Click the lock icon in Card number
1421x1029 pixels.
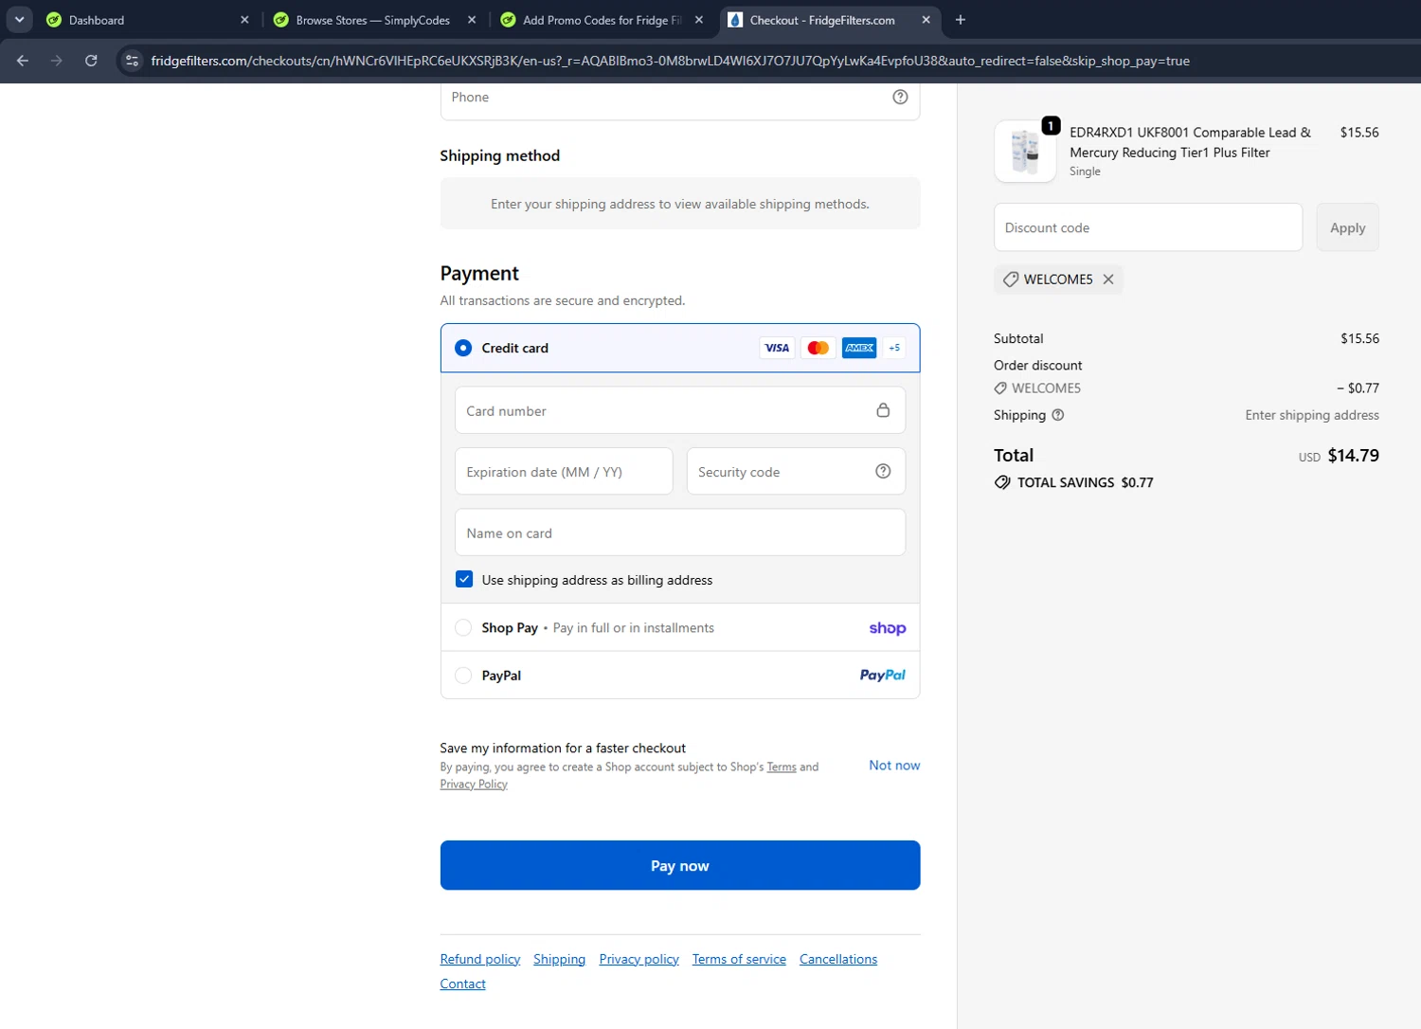[883, 410]
